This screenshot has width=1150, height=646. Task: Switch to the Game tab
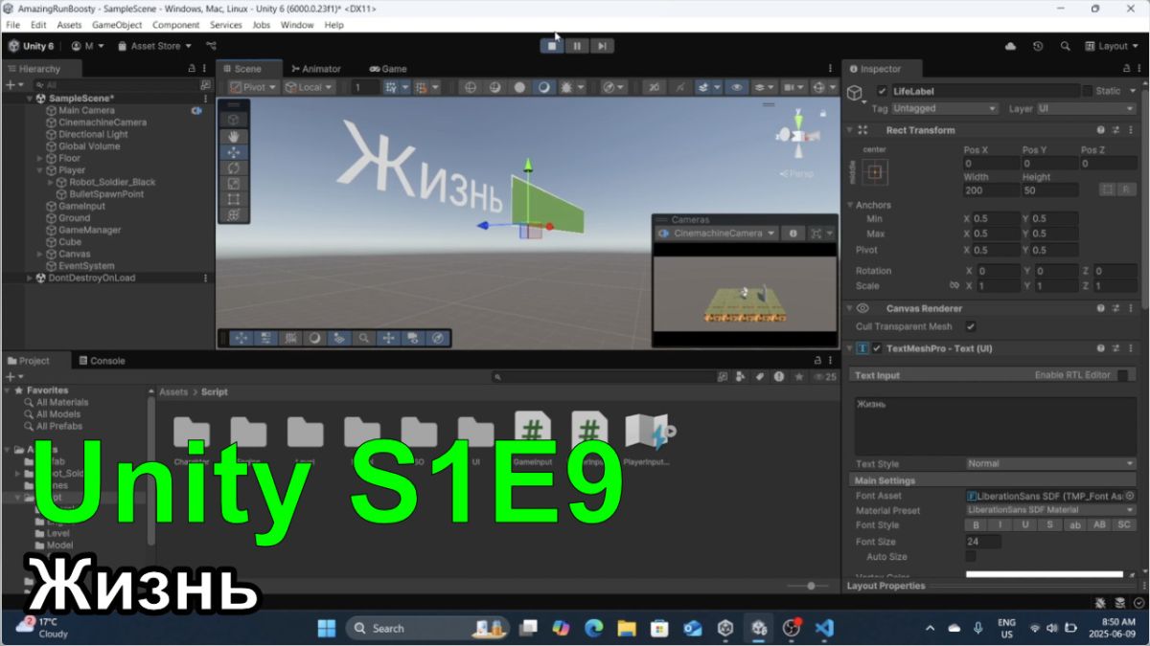coord(388,69)
